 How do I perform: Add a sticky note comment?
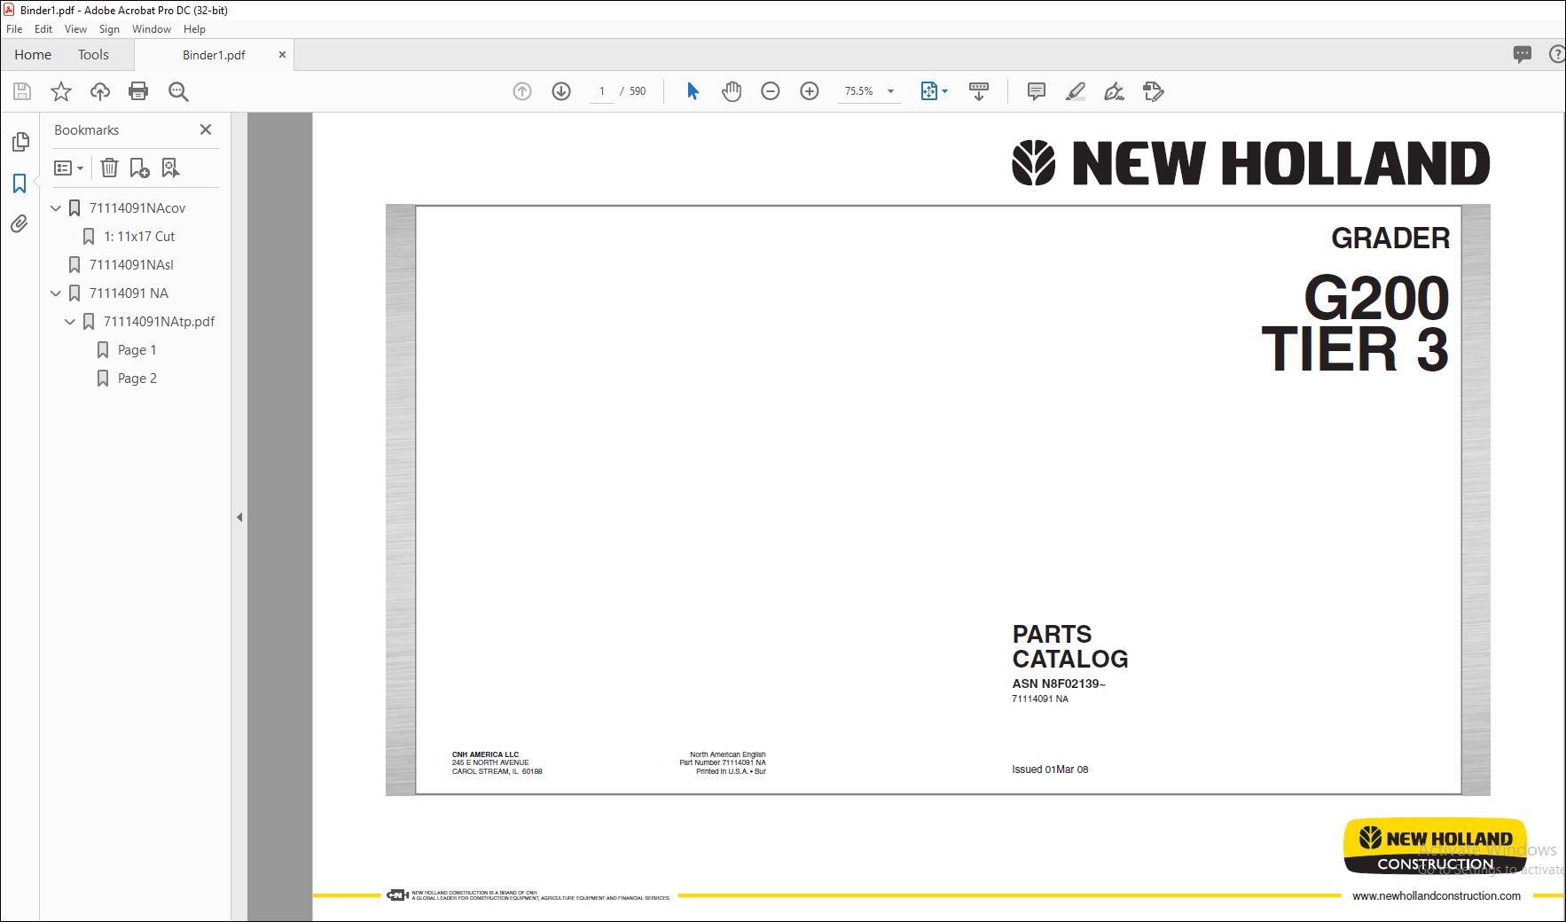[1036, 91]
